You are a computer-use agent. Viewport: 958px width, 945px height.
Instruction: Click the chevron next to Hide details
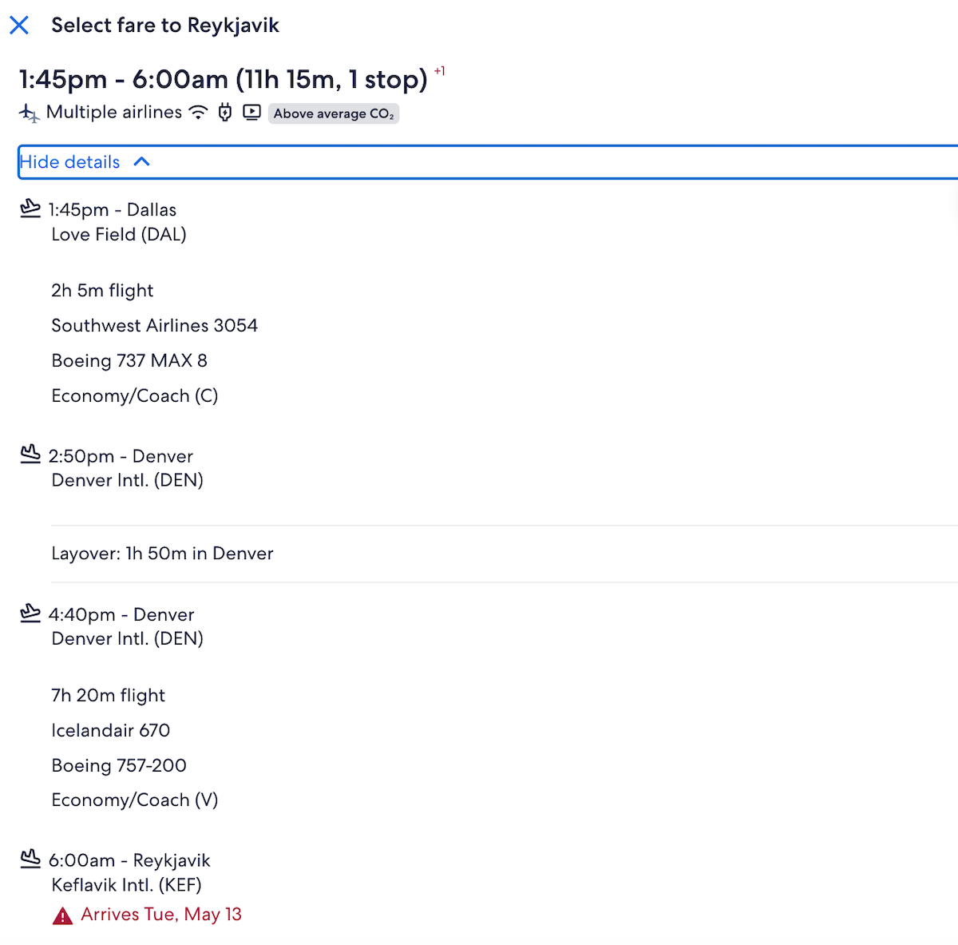pyautogui.click(x=142, y=161)
